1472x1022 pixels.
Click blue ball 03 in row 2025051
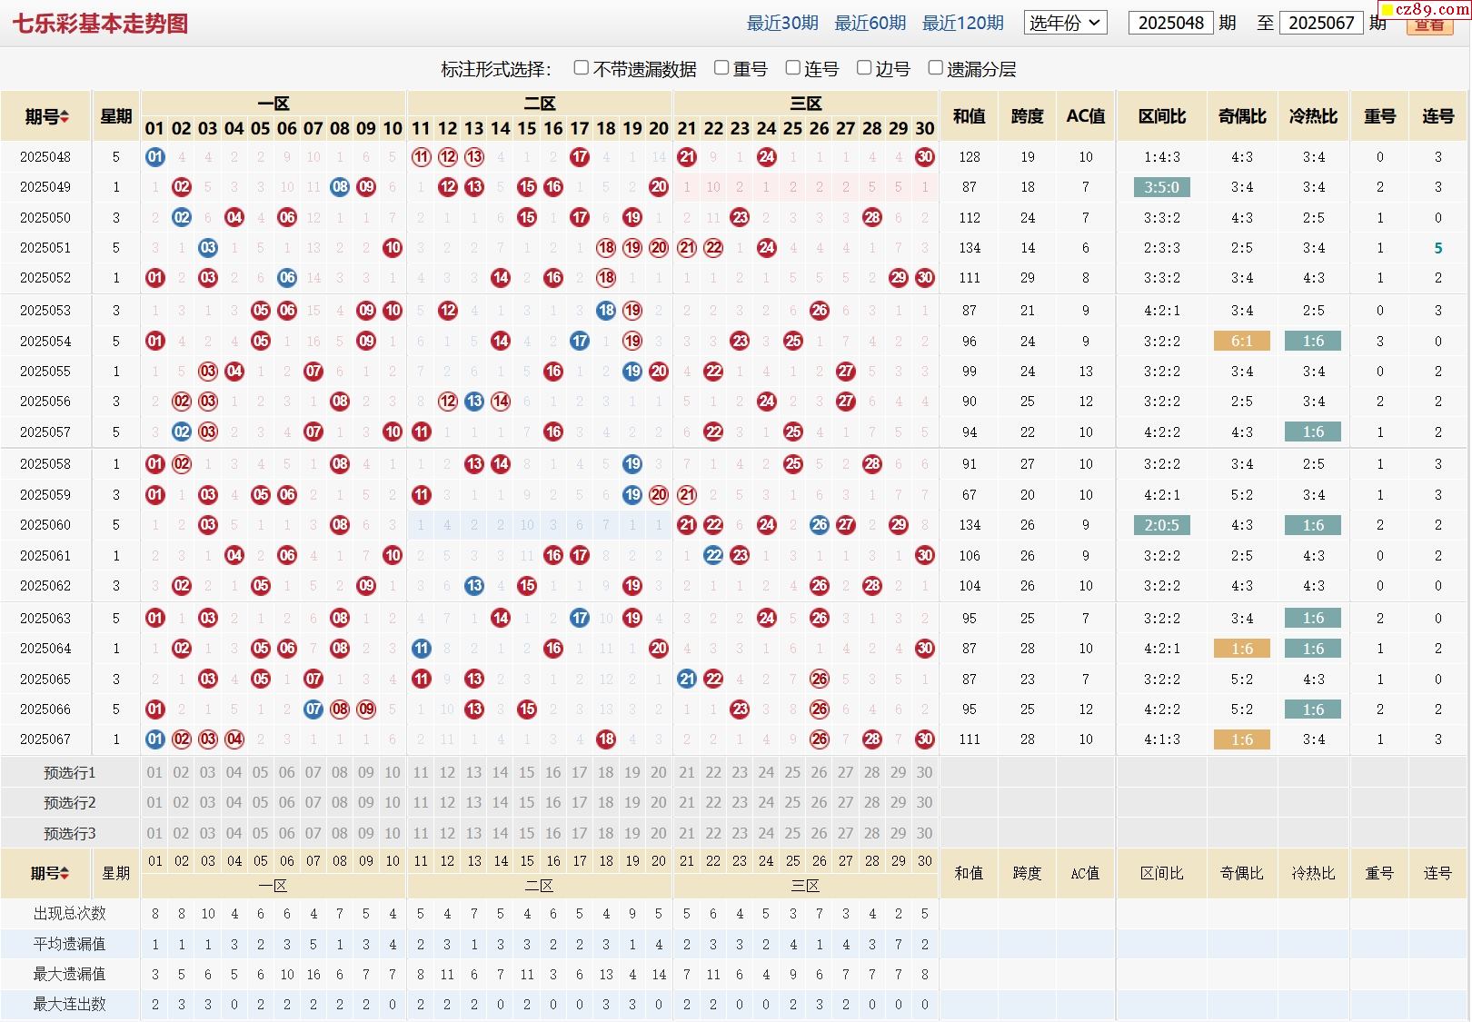click(208, 248)
